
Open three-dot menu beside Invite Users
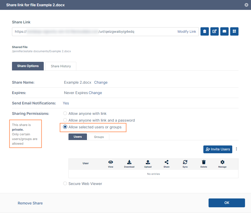(x=236, y=149)
